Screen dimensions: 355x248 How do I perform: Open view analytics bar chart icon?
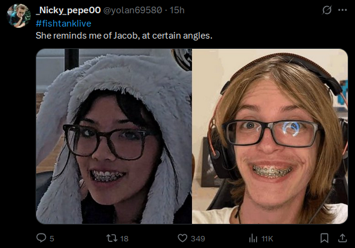point(253,238)
